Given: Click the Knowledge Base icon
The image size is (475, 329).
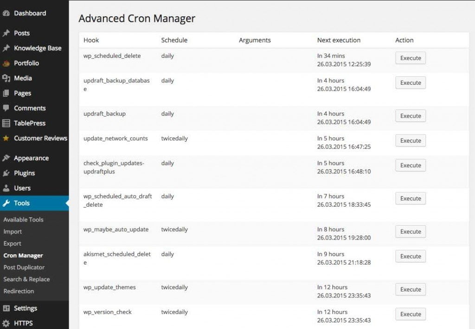Looking at the screenshot, I should pos(6,48).
